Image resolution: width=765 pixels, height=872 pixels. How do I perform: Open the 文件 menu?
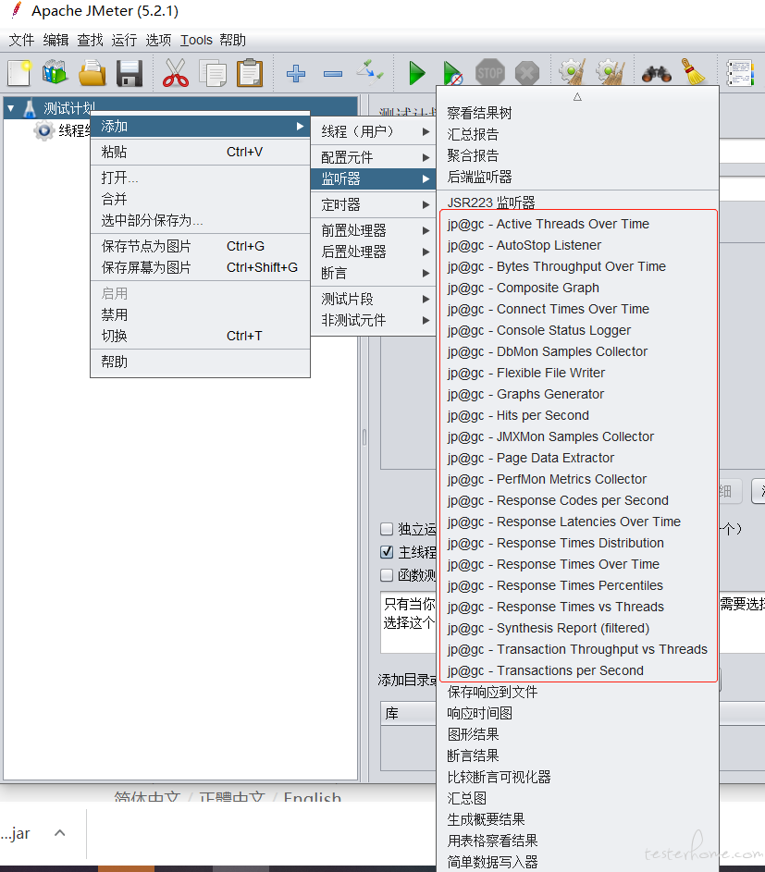[21, 40]
